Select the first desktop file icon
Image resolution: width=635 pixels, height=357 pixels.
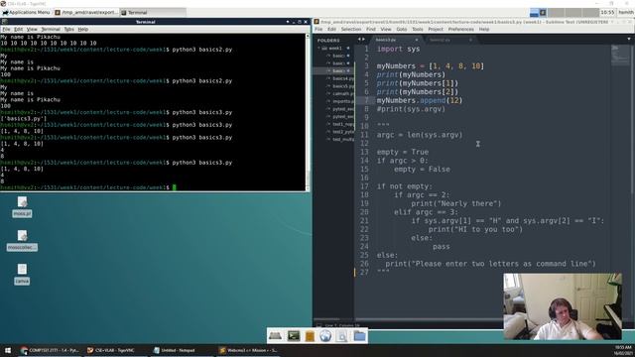pyautogui.click(x=22, y=207)
